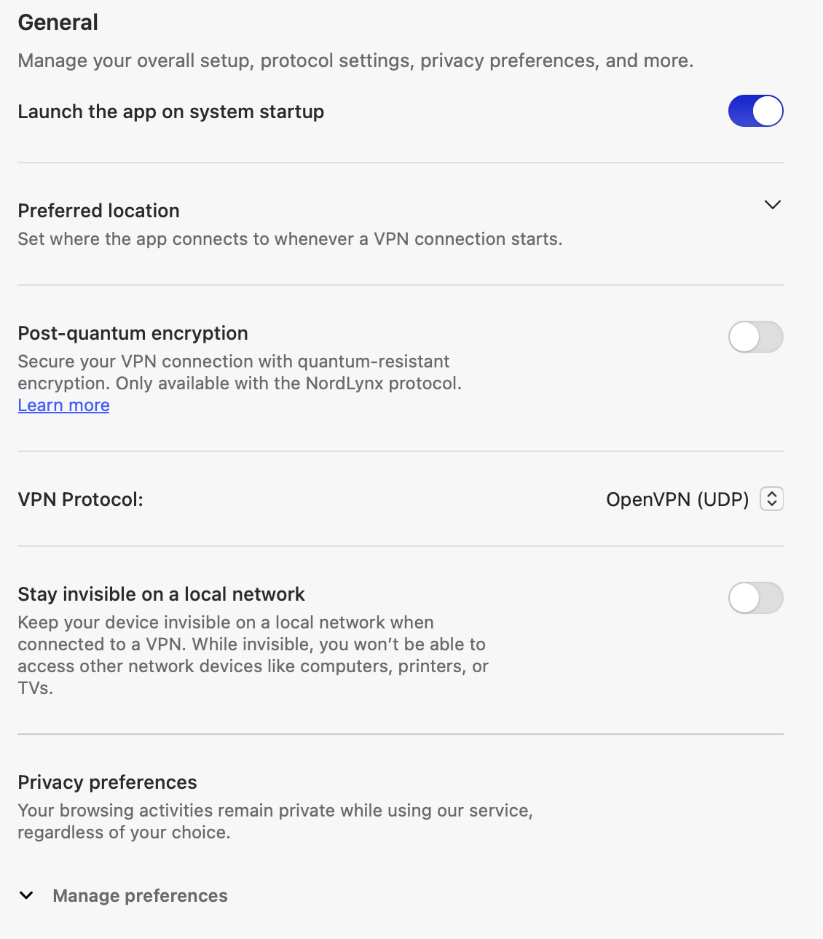This screenshot has width=823, height=939.
Task: Click the Post-quantum encryption title
Action: (x=133, y=333)
